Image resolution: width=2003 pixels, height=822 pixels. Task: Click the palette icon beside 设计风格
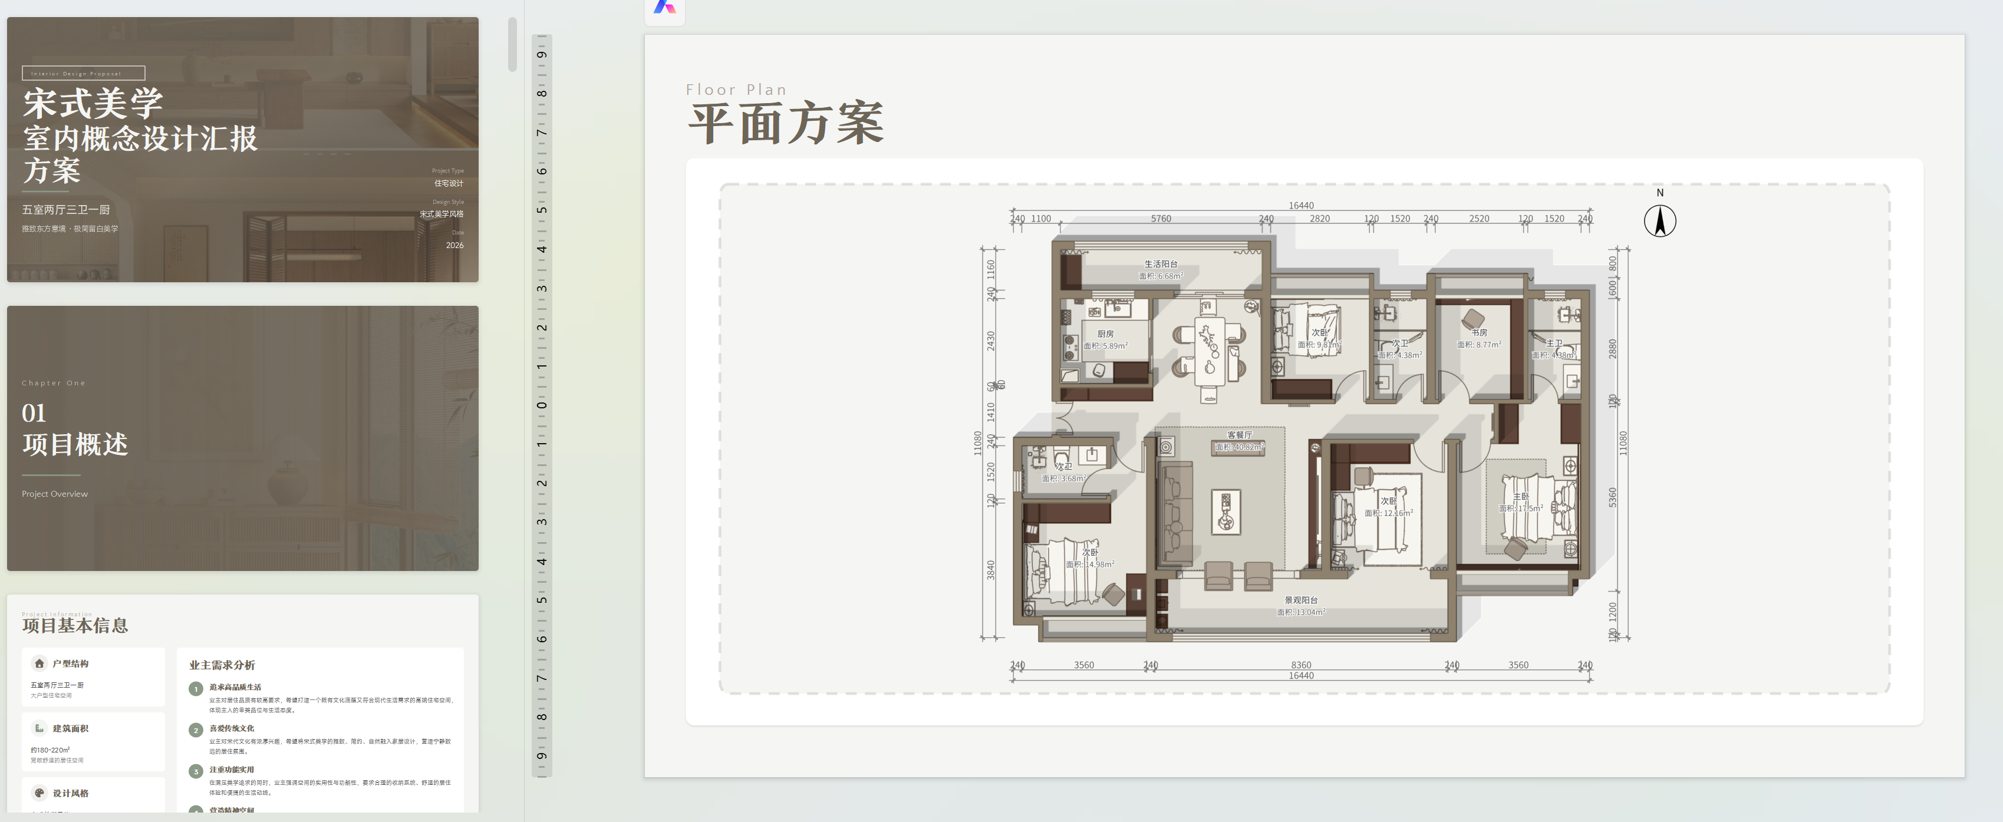[38, 793]
